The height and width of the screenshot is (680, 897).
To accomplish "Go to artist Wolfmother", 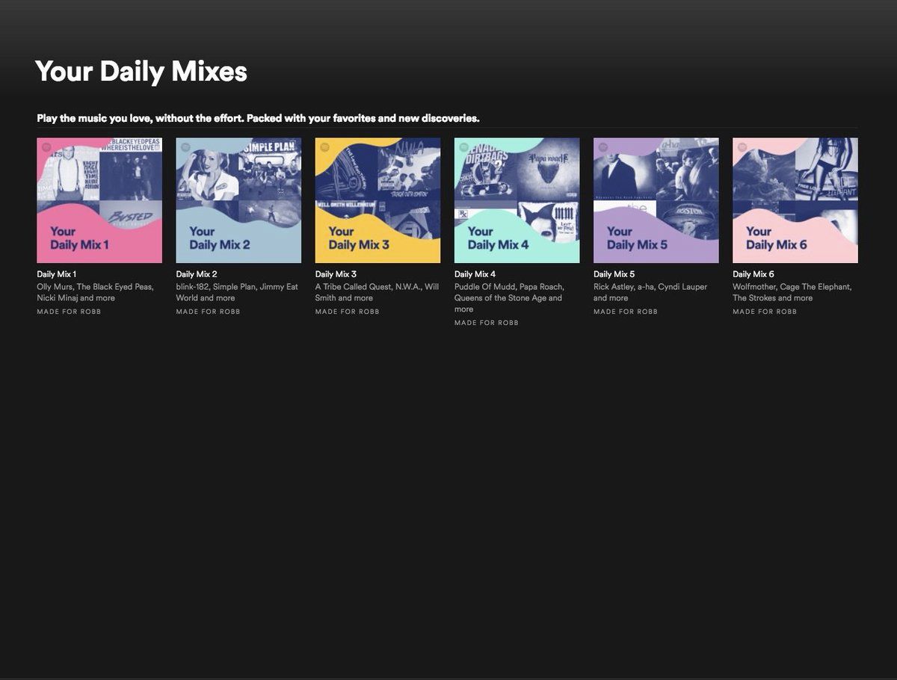I will click(754, 287).
